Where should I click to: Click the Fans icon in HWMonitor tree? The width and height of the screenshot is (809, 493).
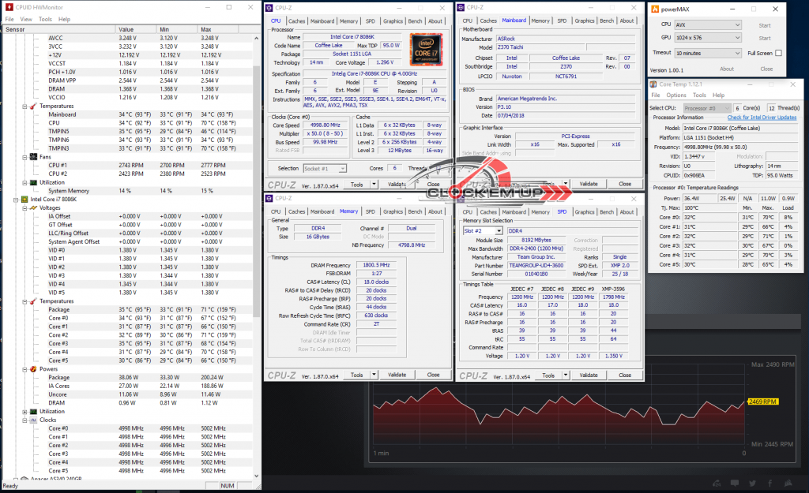[x=33, y=157]
